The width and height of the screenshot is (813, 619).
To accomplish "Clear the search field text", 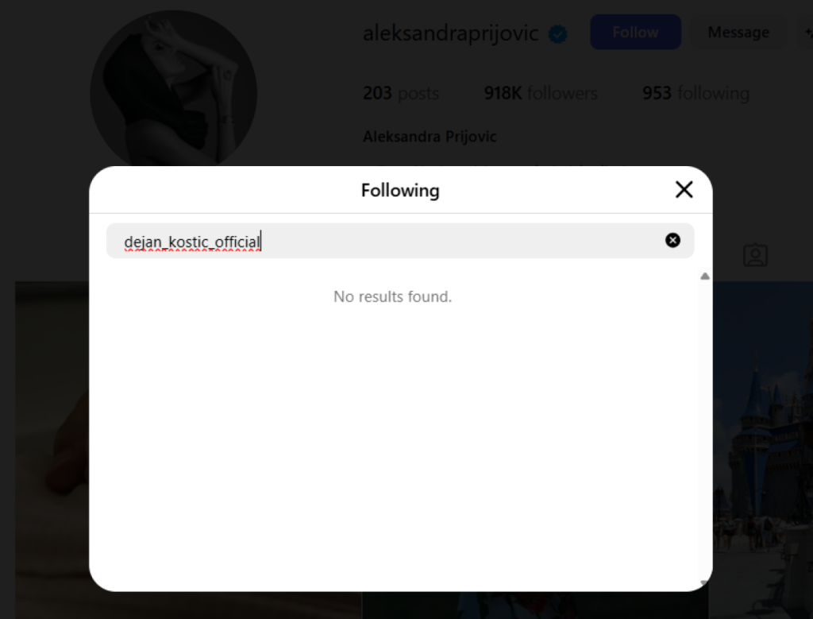I will click(672, 240).
